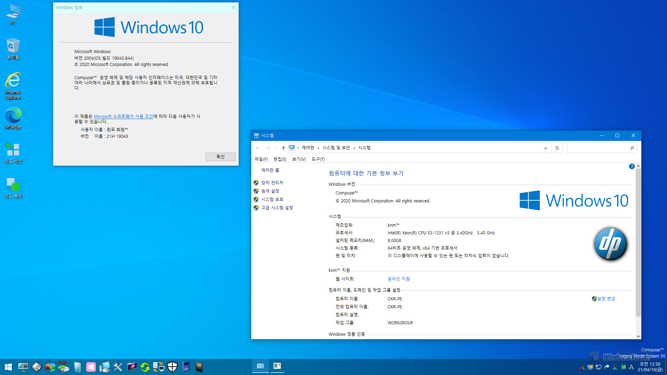This screenshot has height=375, width=667.
Task: Select 시스템 및 보안 in the breadcrumb
Action: (x=336, y=148)
